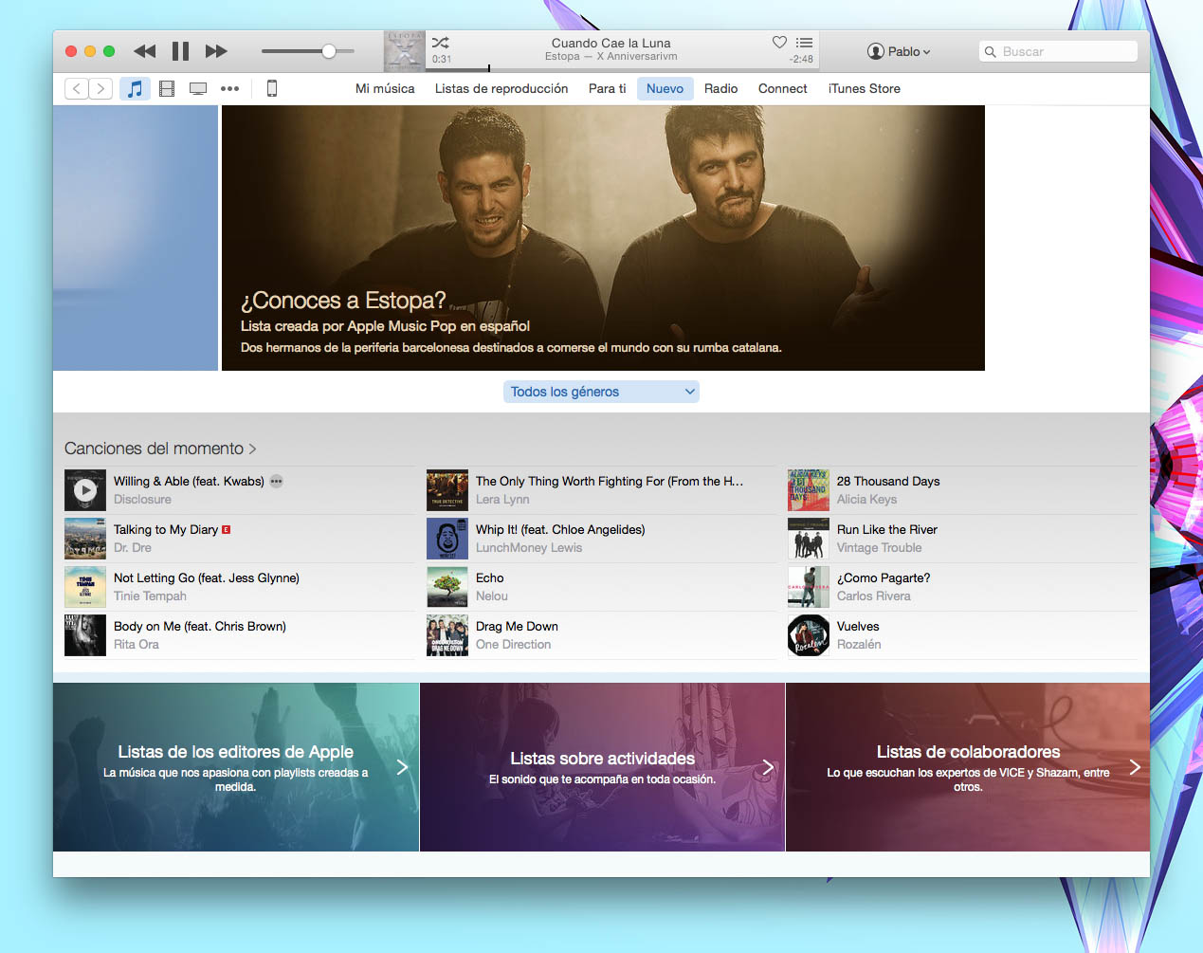Adjust the volume slider knob
The image size is (1203, 953).
tap(329, 51)
